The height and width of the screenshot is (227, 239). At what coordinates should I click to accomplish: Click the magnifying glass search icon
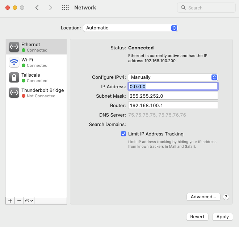pos(183,8)
